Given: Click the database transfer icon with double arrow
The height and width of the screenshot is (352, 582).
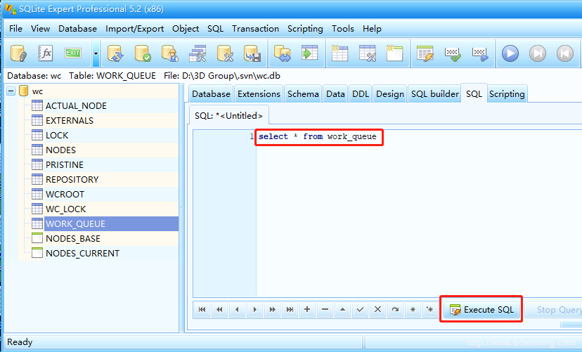Looking at the screenshot, I should (x=283, y=53).
